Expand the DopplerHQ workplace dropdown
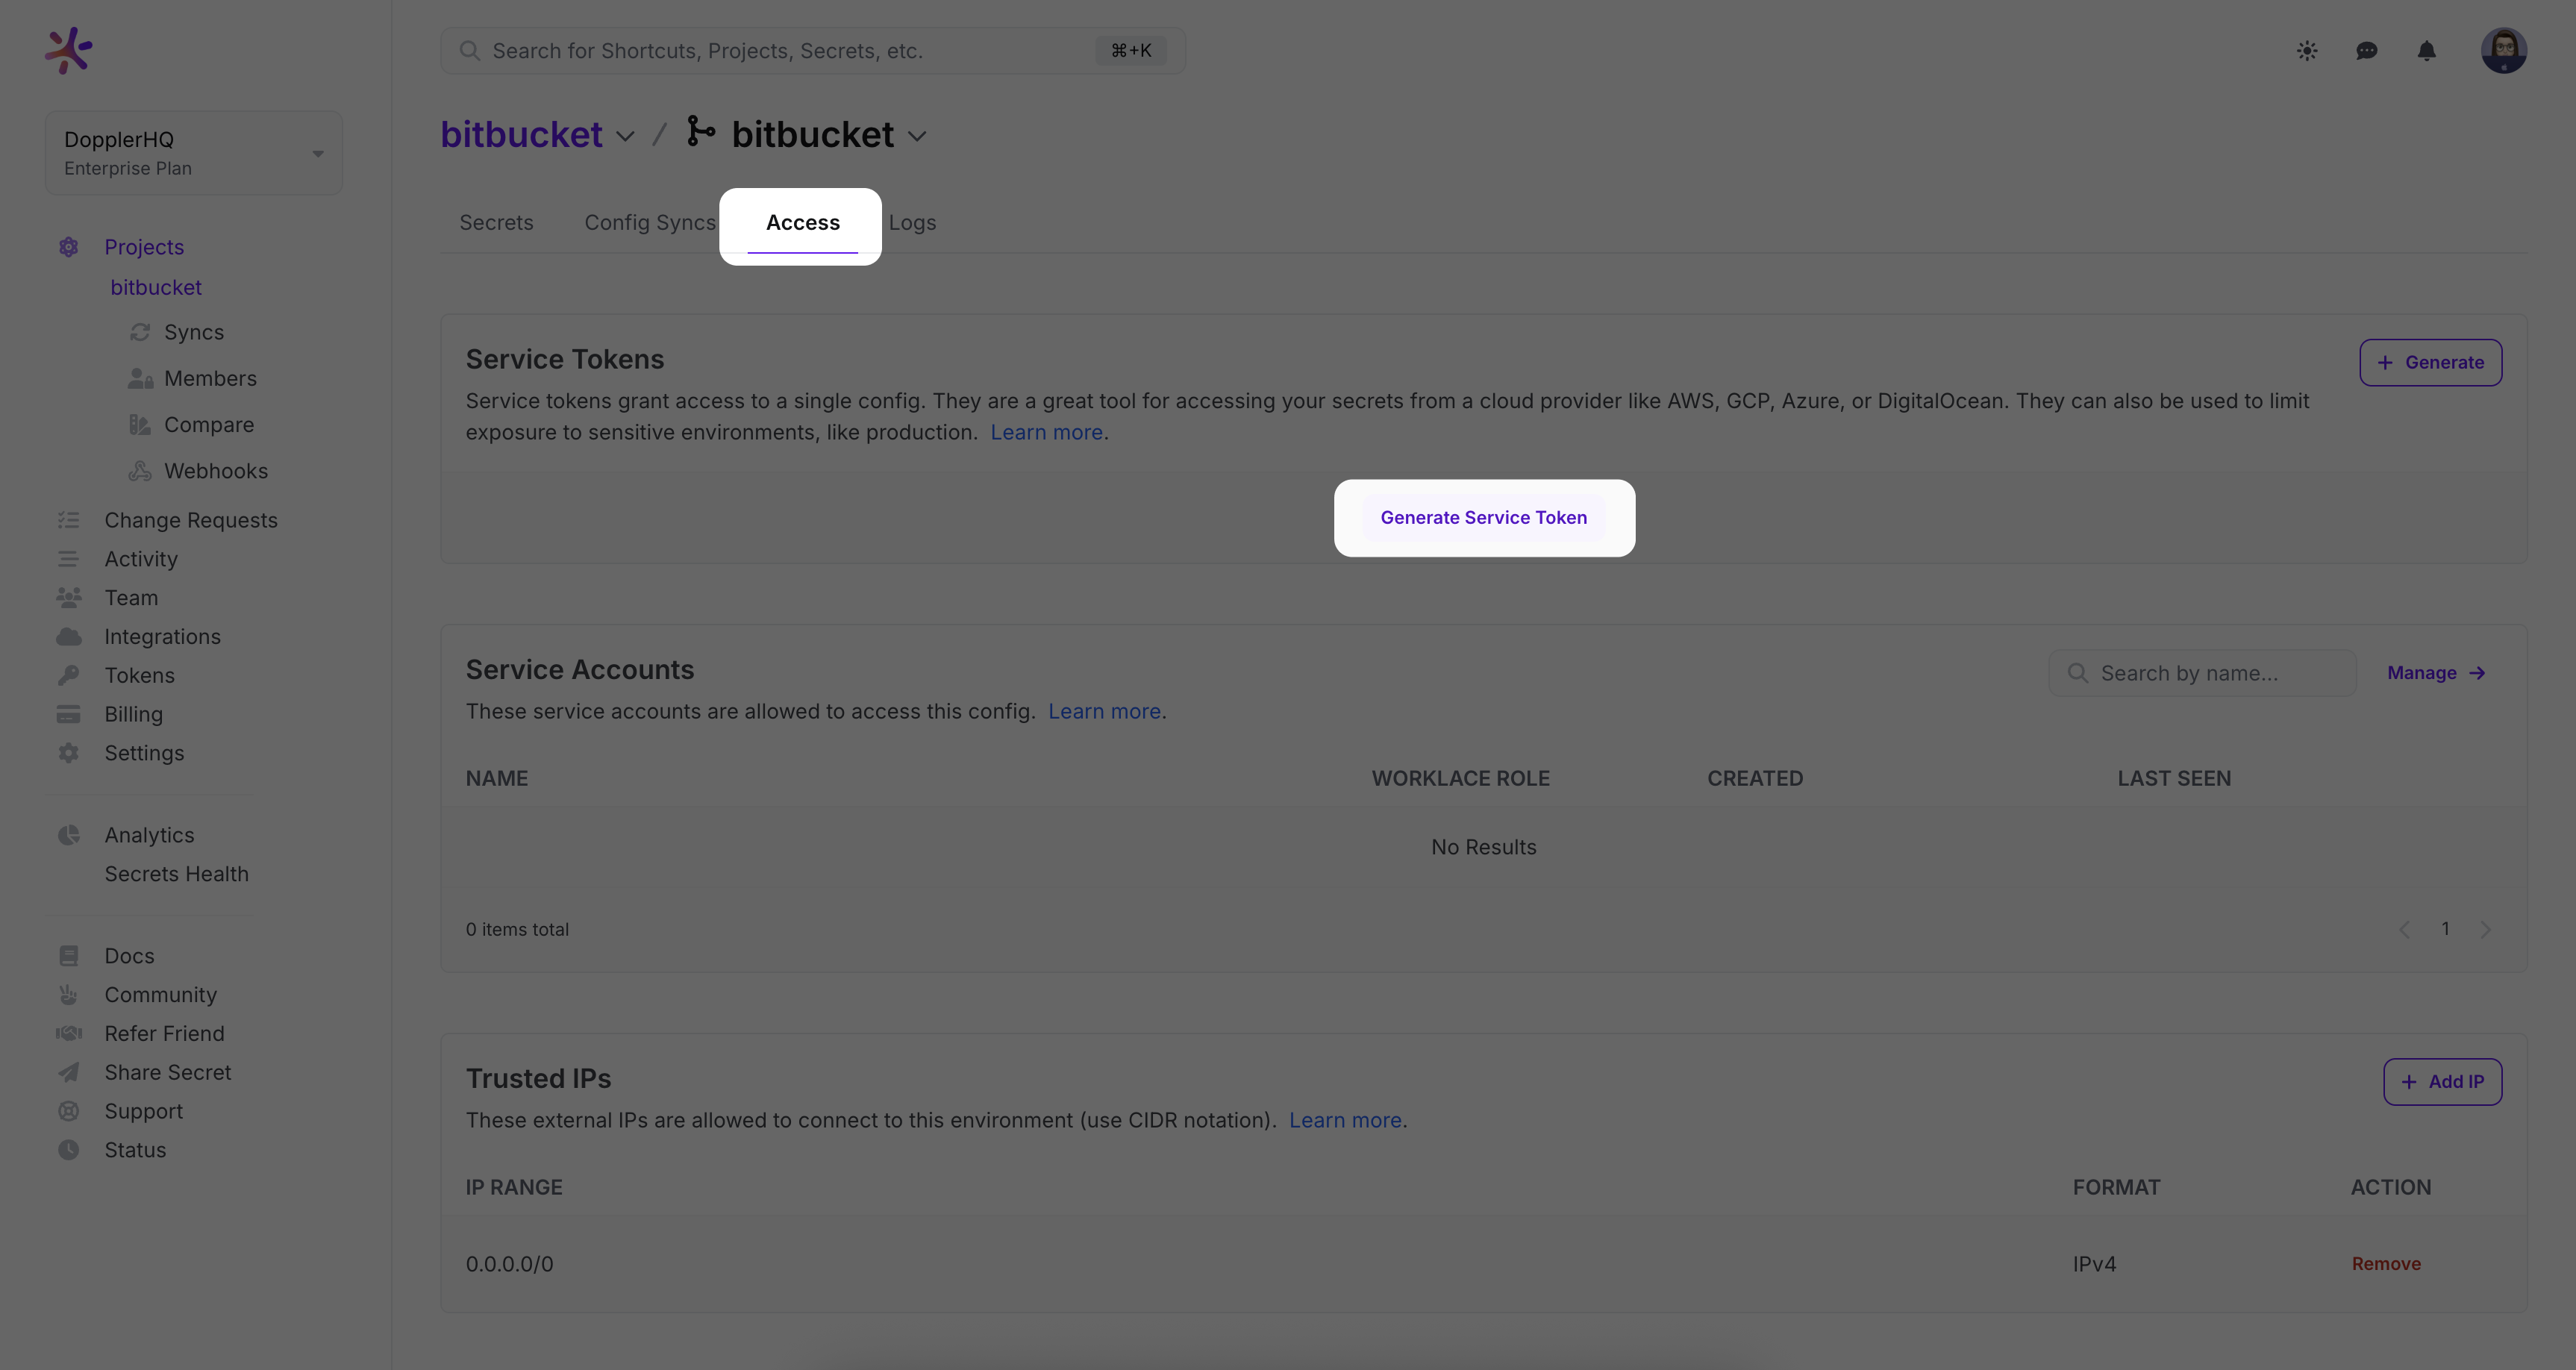This screenshot has height=1370, width=2576. coord(194,153)
